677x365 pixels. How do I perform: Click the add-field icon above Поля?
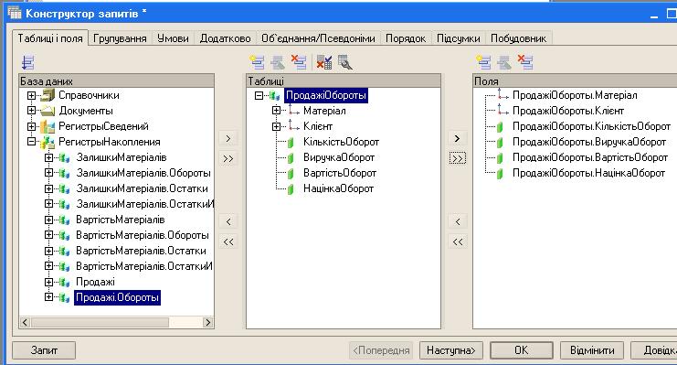coord(483,62)
